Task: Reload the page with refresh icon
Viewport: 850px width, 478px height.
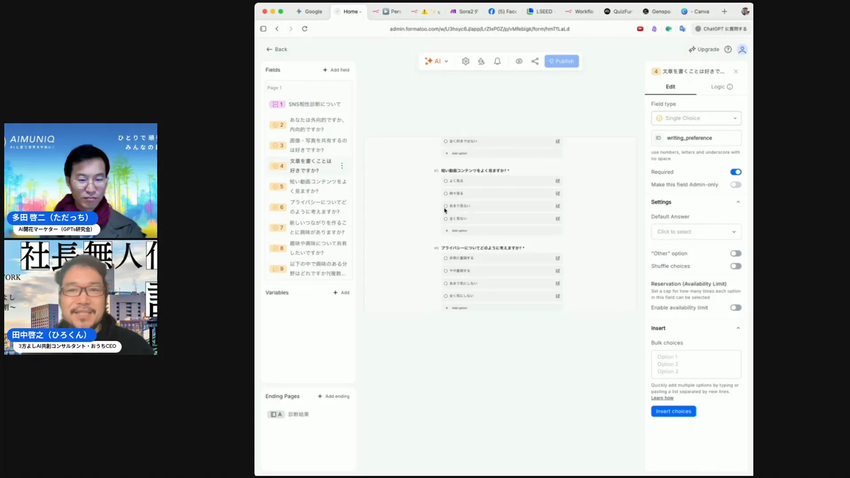Action: pos(305,29)
